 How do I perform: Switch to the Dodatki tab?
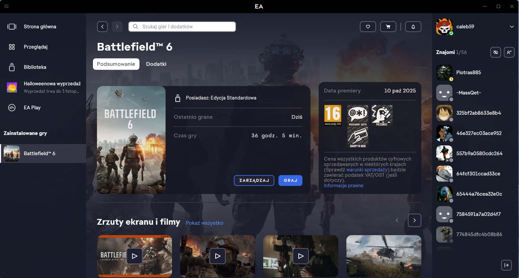click(x=156, y=64)
